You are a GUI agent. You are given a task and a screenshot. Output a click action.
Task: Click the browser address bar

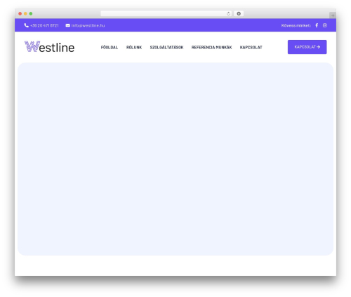pos(166,13)
